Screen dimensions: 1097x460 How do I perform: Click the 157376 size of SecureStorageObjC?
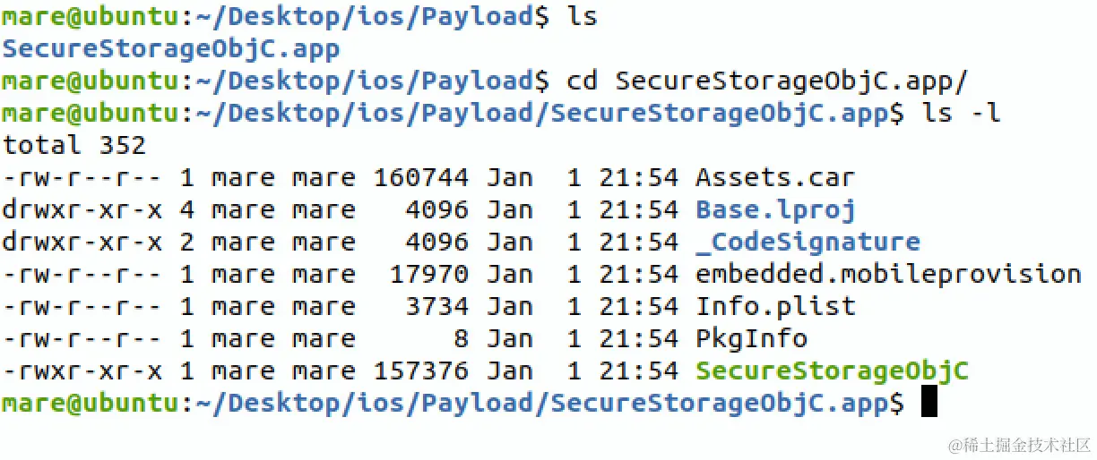pos(420,371)
